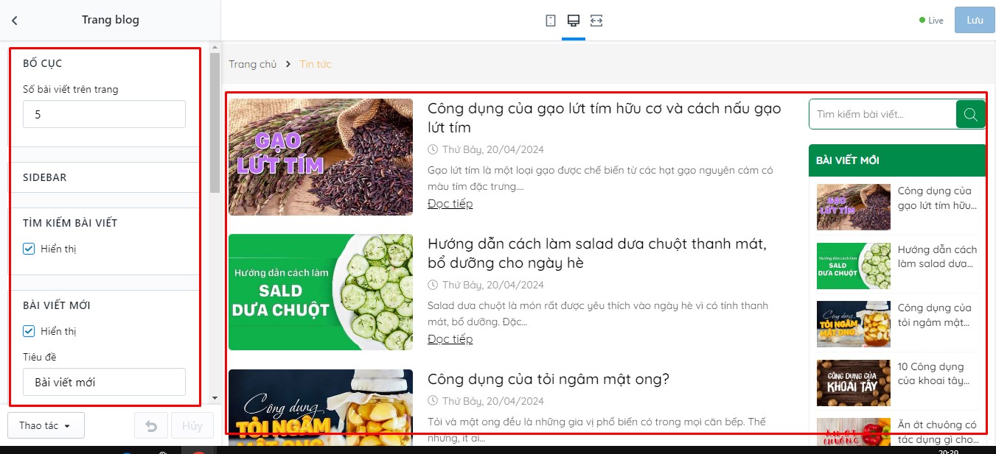Switch to mobile preview icon
The width and height of the screenshot is (996, 454).
(x=551, y=21)
